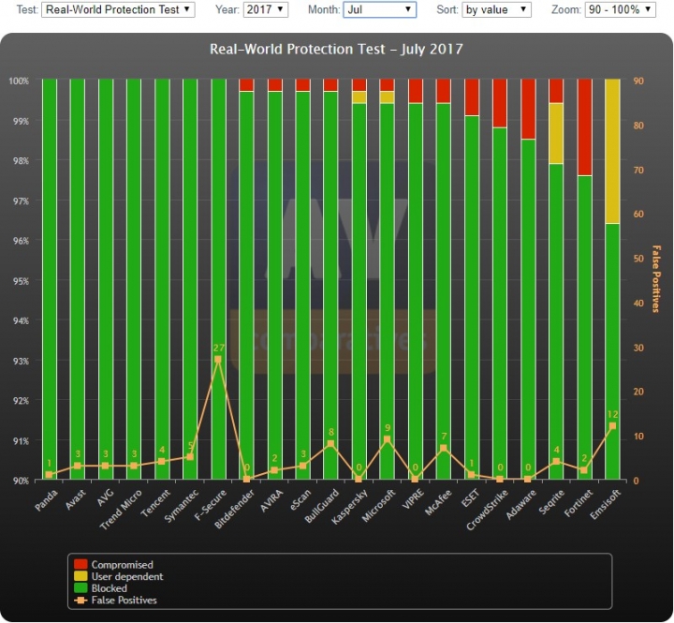Toggle the Blocked legend entry
This screenshot has height=623, width=674.
100,588
